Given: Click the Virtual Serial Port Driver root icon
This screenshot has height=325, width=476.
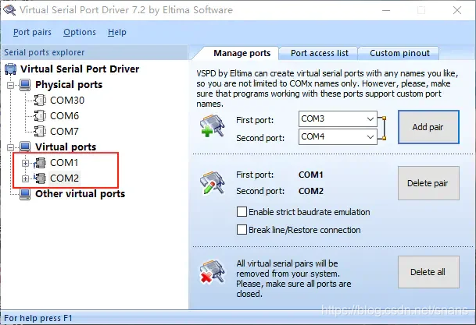Looking at the screenshot, I should click(x=11, y=69).
